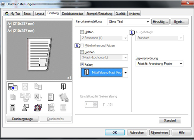Open the Stempel/Gestaltung tab
This screenshot has width=194, height=140.
tap(99, 14)
